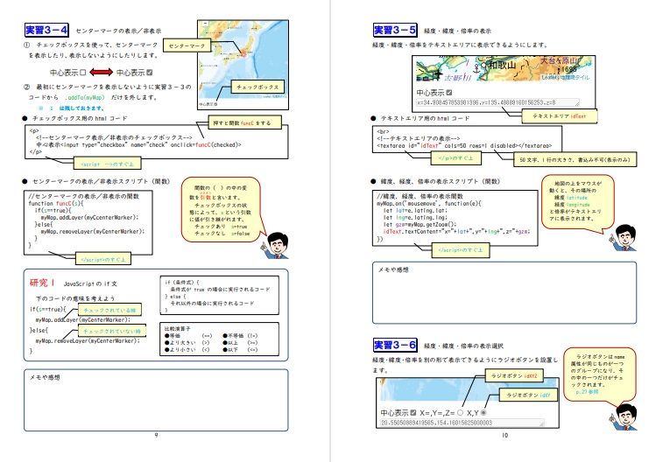Screen dimensions: 670x462
Task: Click inside the メモや感想 box on page 9
Action: coord(156,400)
